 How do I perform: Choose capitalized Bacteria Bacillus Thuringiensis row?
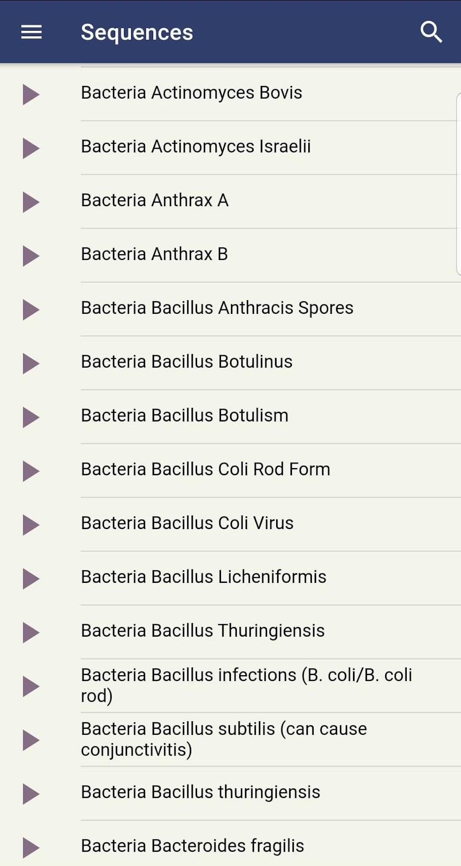(202, 631)
